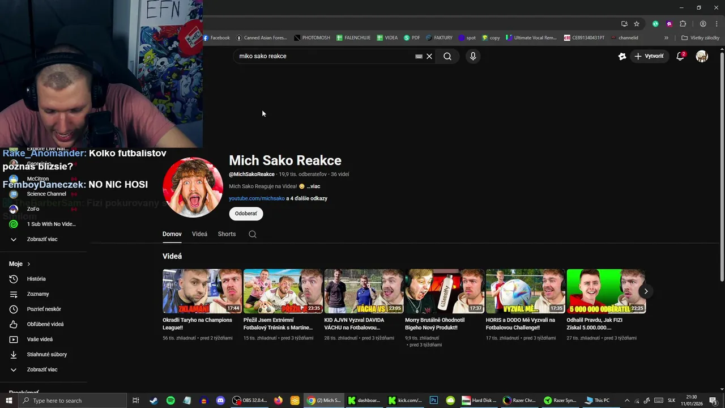
Task: Switch to the Videá tab
Action: point(199,234)
